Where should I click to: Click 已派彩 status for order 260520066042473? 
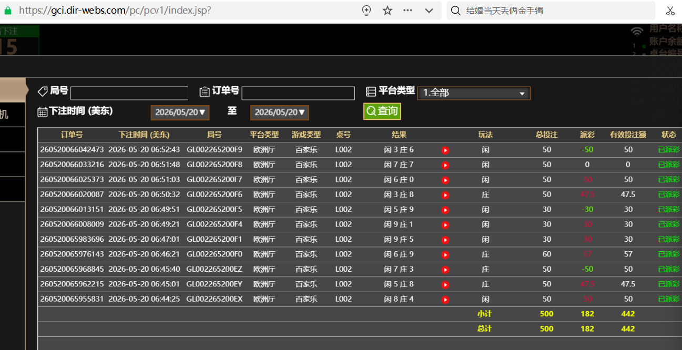tap(669, 150)
